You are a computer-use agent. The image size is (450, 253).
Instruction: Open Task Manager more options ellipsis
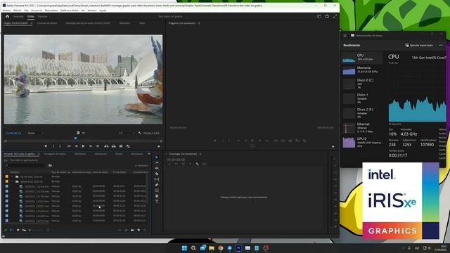(441, 45)
